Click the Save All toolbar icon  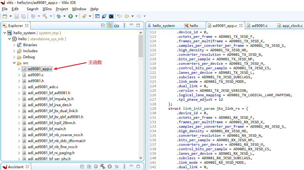point(23,16)
